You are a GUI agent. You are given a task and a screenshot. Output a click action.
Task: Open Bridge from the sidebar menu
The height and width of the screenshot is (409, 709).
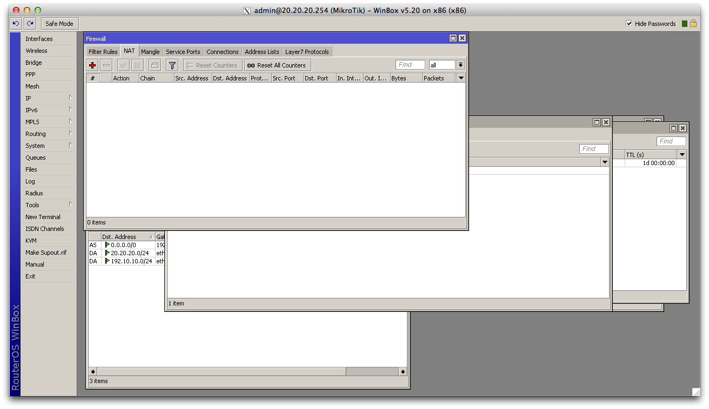click(49, 63)
